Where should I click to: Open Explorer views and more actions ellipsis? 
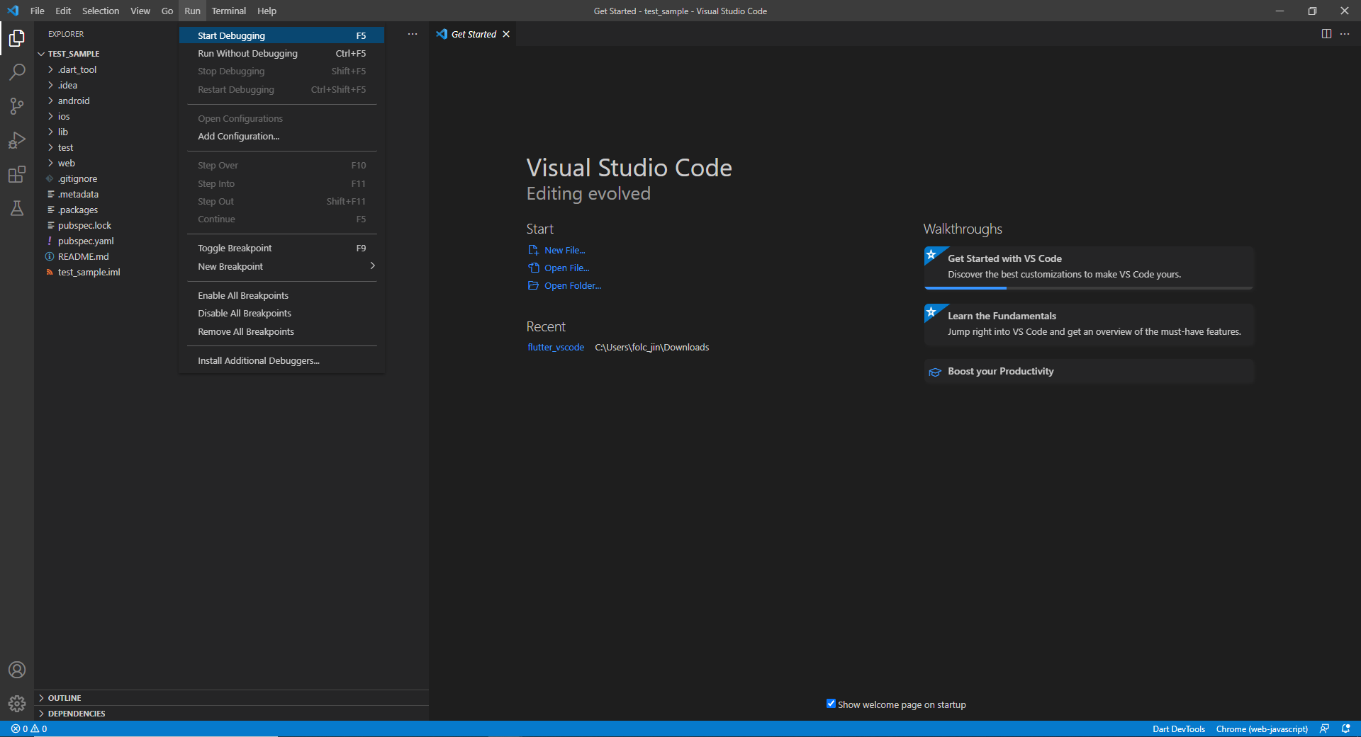tap(413, 34)
